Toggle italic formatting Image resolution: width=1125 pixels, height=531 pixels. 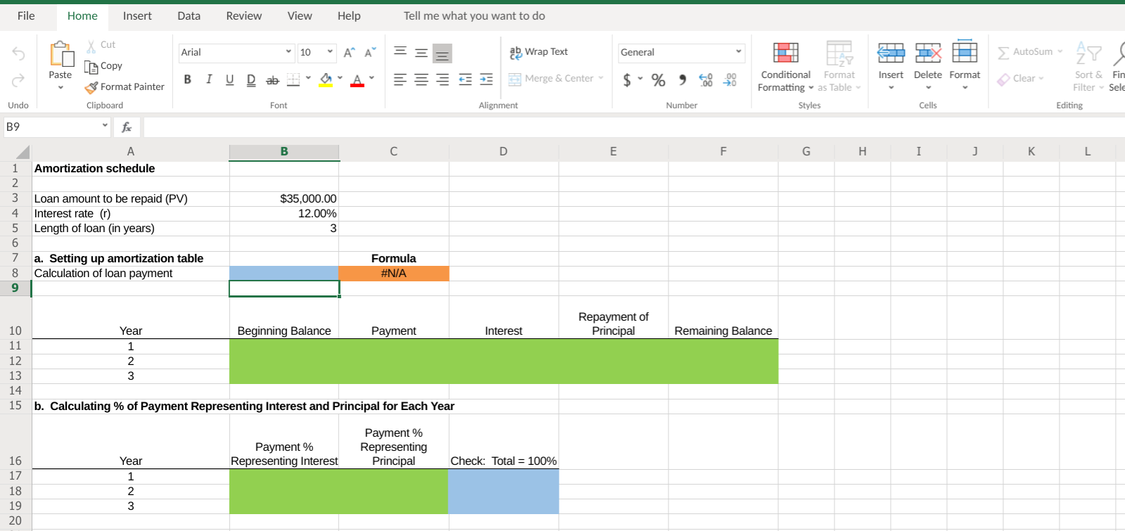[x=209, y=79]
